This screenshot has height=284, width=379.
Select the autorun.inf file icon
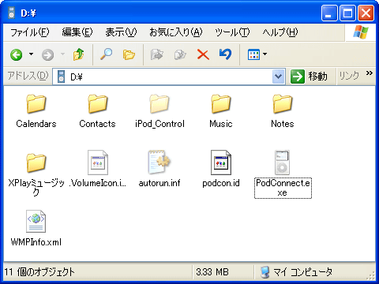pyautogui.click(x=159, y=163)
